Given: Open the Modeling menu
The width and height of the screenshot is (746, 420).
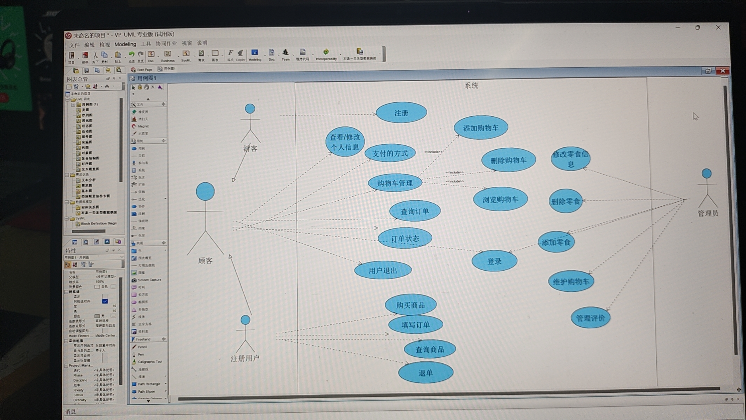Looking at the screenshot, I should 125,44.
